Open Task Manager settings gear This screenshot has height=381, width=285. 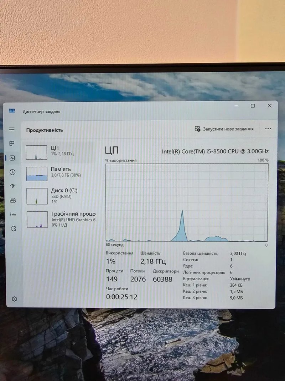[x=15, y=299]
